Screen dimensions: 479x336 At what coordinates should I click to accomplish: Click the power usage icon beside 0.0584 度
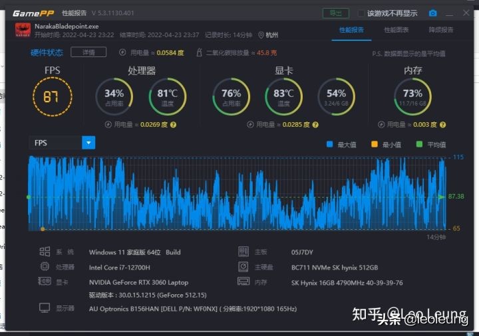point(122,52)
